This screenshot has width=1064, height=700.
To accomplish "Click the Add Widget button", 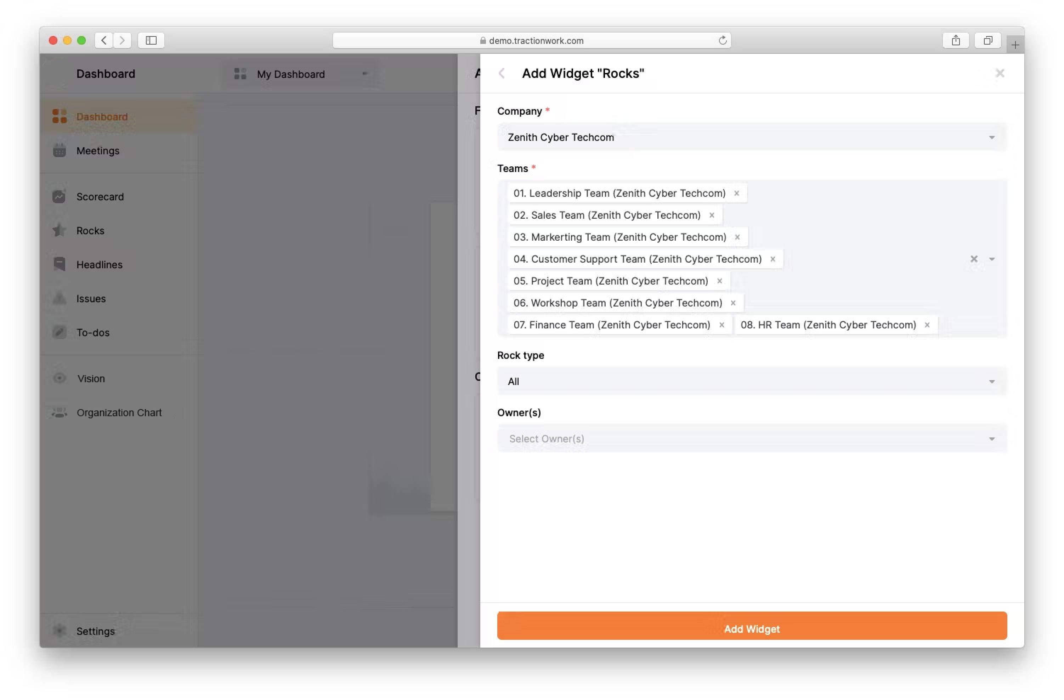I will point(752,629).
